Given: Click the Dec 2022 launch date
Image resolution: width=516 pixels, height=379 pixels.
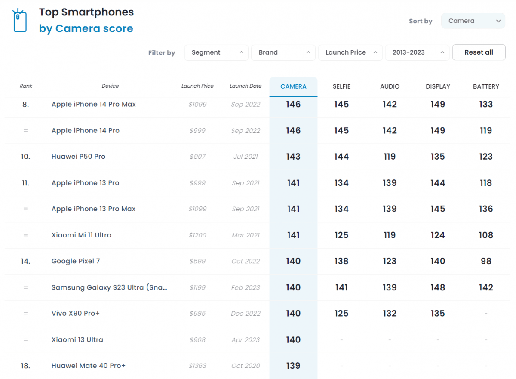Looking at the screenshot, I should click(246, 314).
